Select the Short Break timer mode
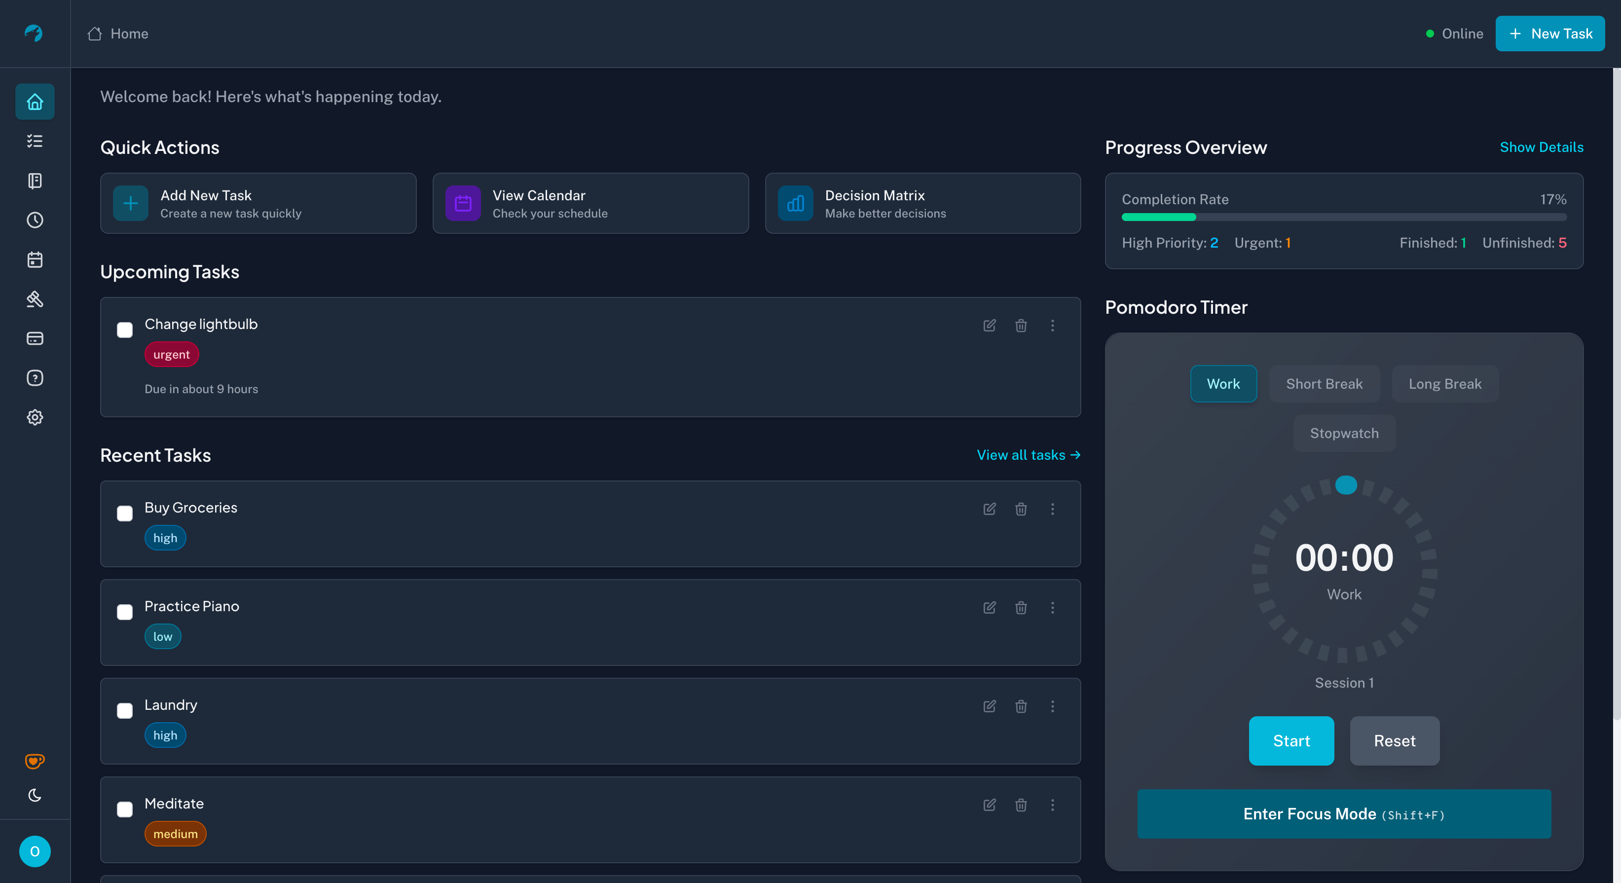This screenshot has width=1621, height=883. pos(1324,384)
